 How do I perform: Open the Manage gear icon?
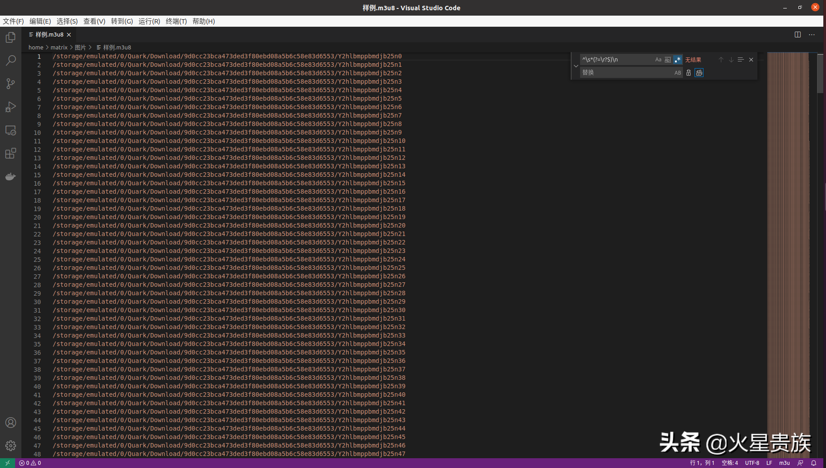[x=11, y=446]
